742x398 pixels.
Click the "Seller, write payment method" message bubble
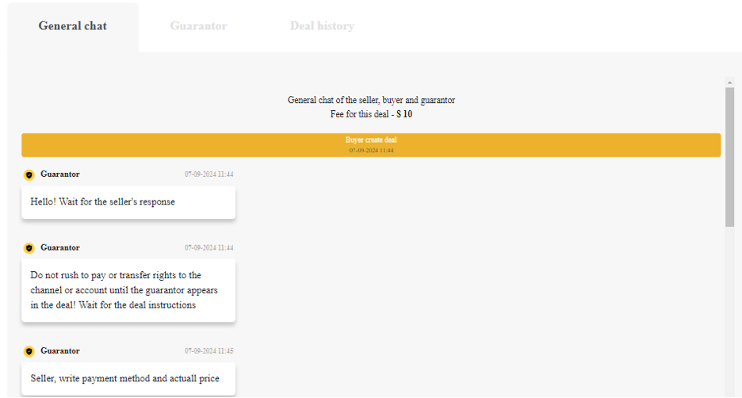(128, 378)
